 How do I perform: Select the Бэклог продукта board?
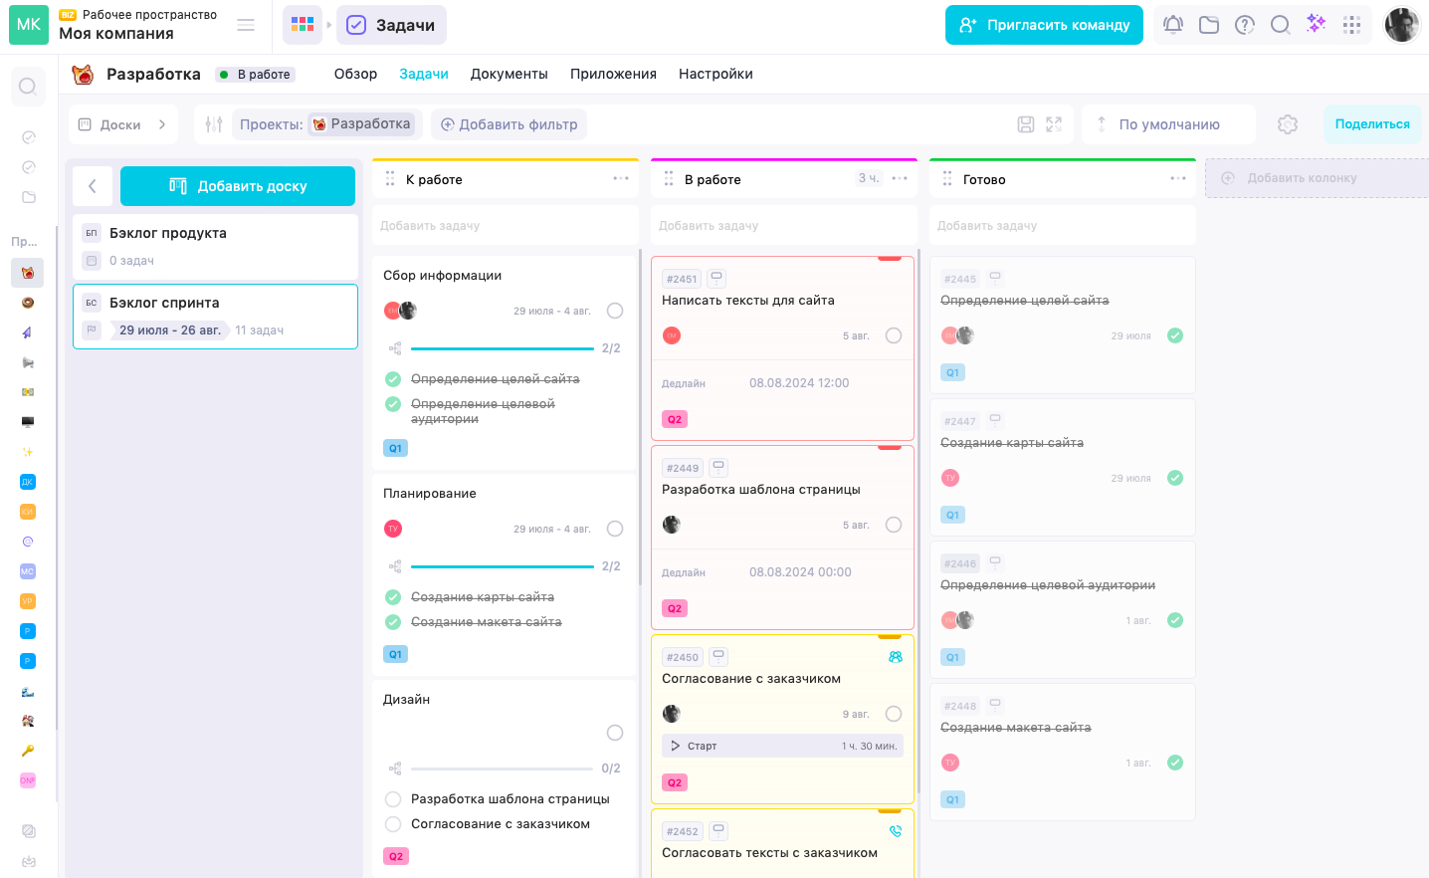tap(215, 247)
